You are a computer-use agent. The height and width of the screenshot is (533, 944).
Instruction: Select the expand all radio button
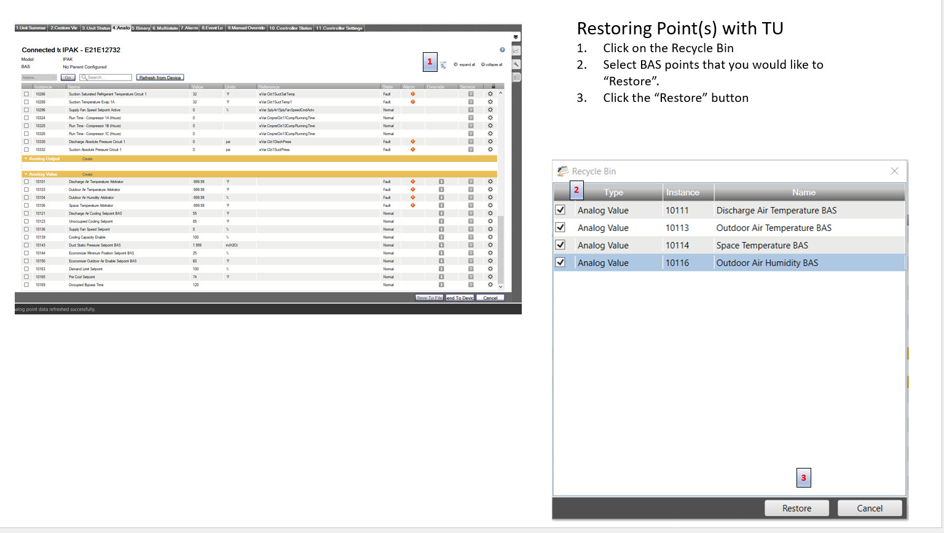click(455, 64)
